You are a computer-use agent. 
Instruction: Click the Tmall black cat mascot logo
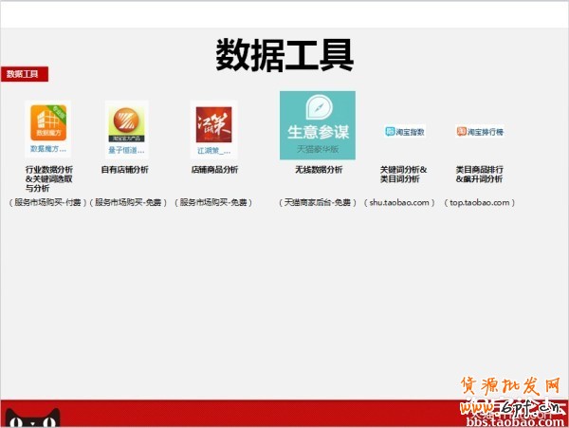31,417
